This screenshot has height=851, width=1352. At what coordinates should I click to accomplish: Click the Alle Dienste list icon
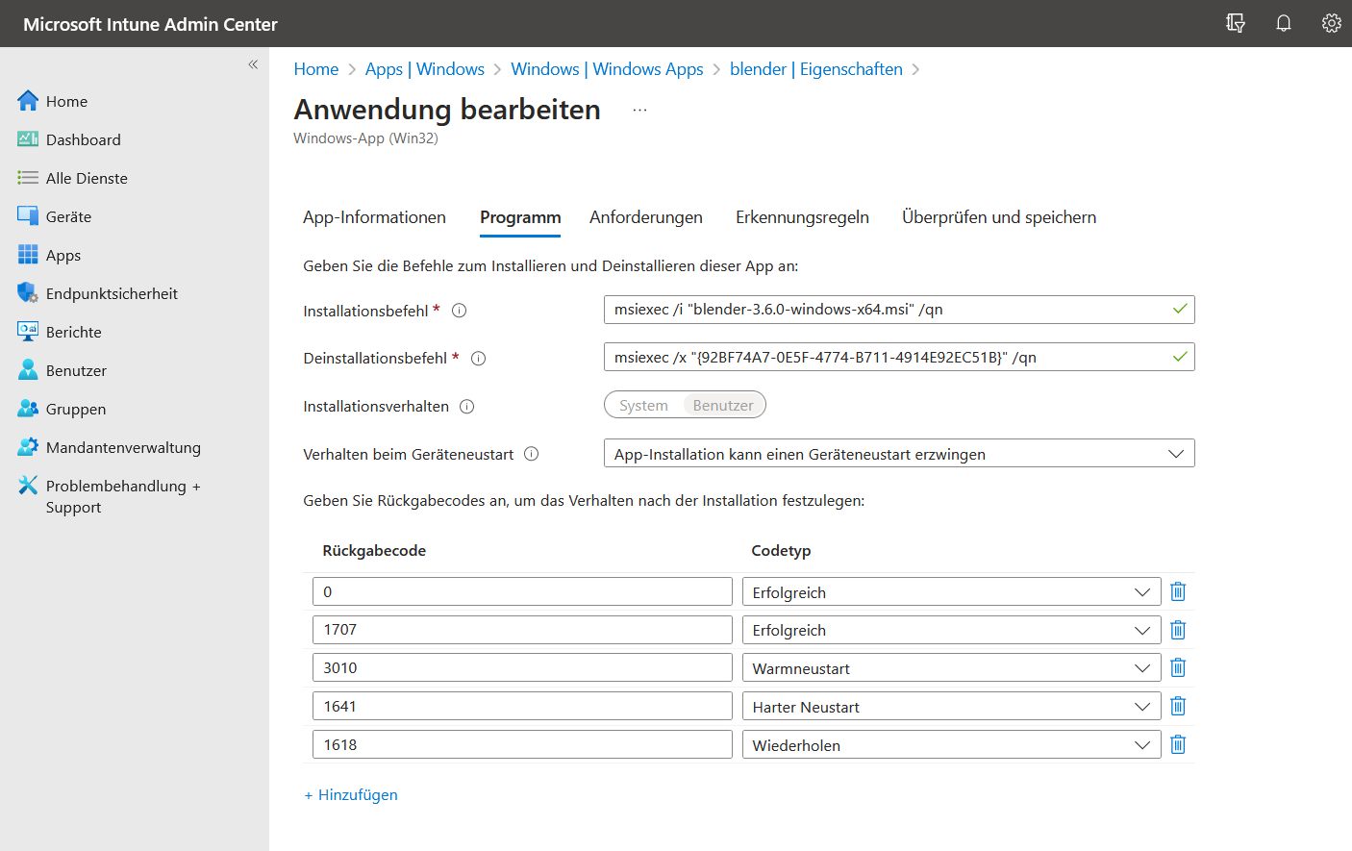point(28,178)
